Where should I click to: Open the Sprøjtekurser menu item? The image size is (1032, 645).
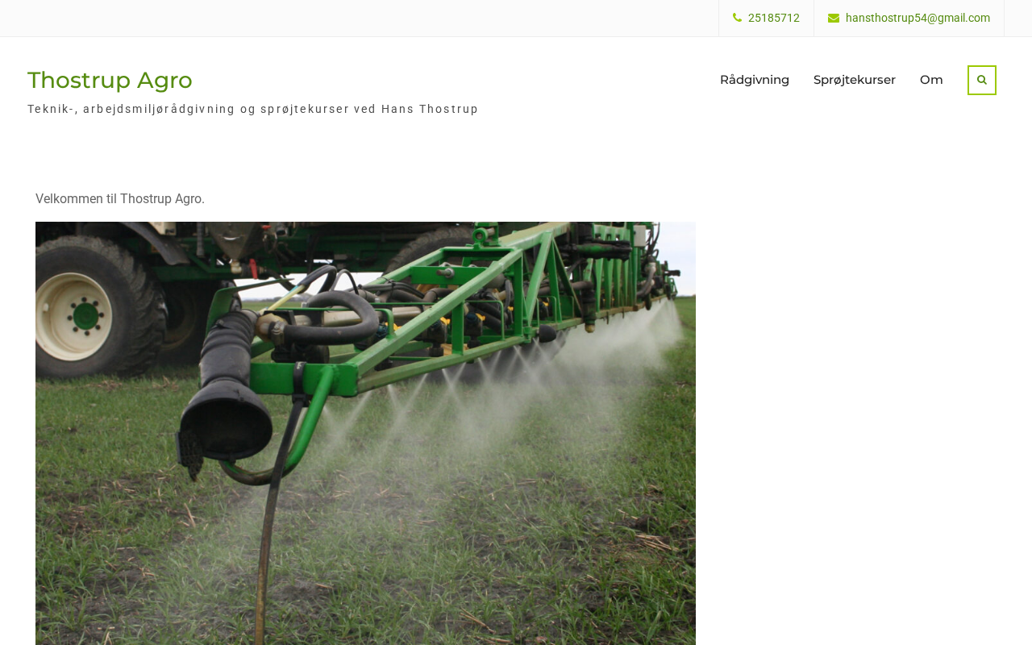coord(855,80)
